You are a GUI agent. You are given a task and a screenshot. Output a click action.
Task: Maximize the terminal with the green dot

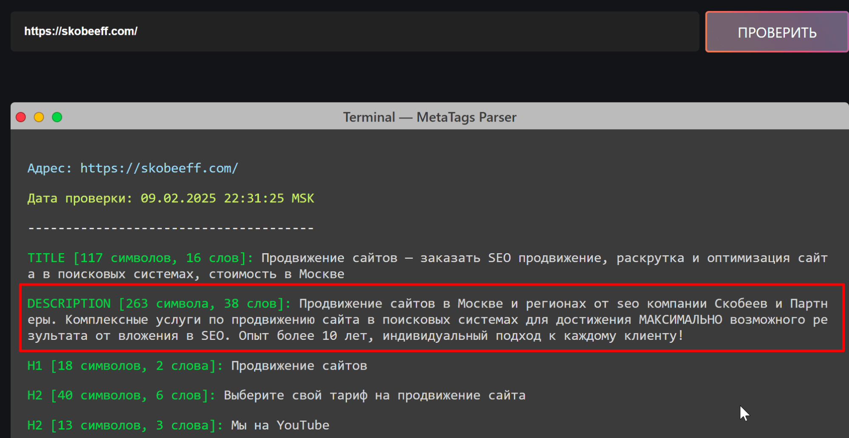57,117
